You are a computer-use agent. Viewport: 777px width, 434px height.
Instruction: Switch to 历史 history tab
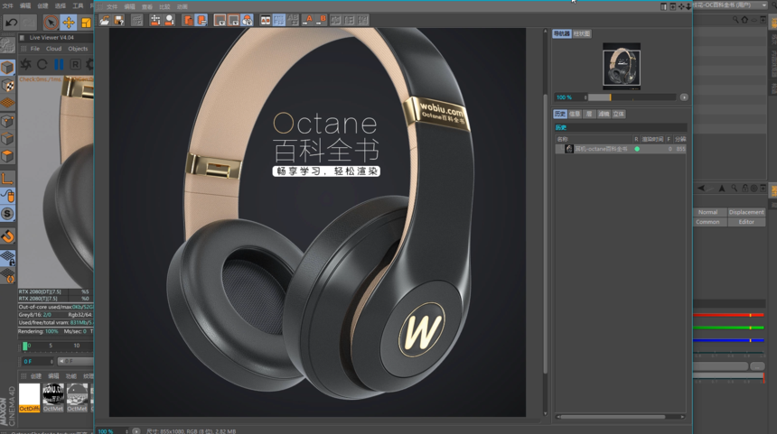pos(560,114)
